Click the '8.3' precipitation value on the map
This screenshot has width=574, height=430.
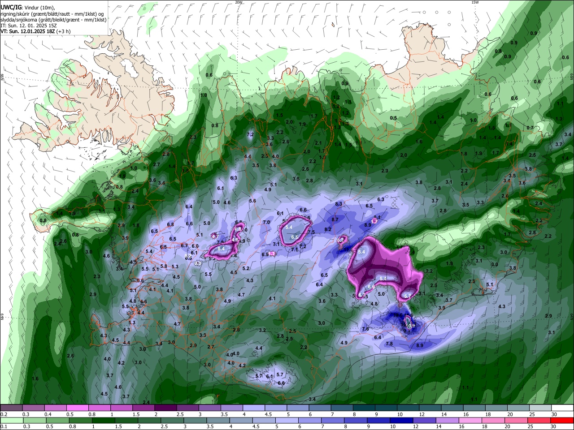tap(339, 204)
